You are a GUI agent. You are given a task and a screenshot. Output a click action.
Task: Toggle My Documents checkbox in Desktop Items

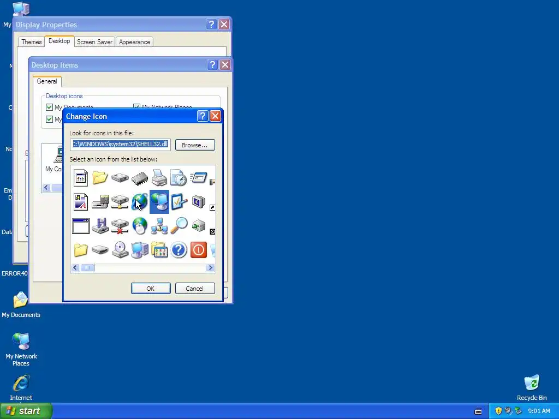coord(49,107)
